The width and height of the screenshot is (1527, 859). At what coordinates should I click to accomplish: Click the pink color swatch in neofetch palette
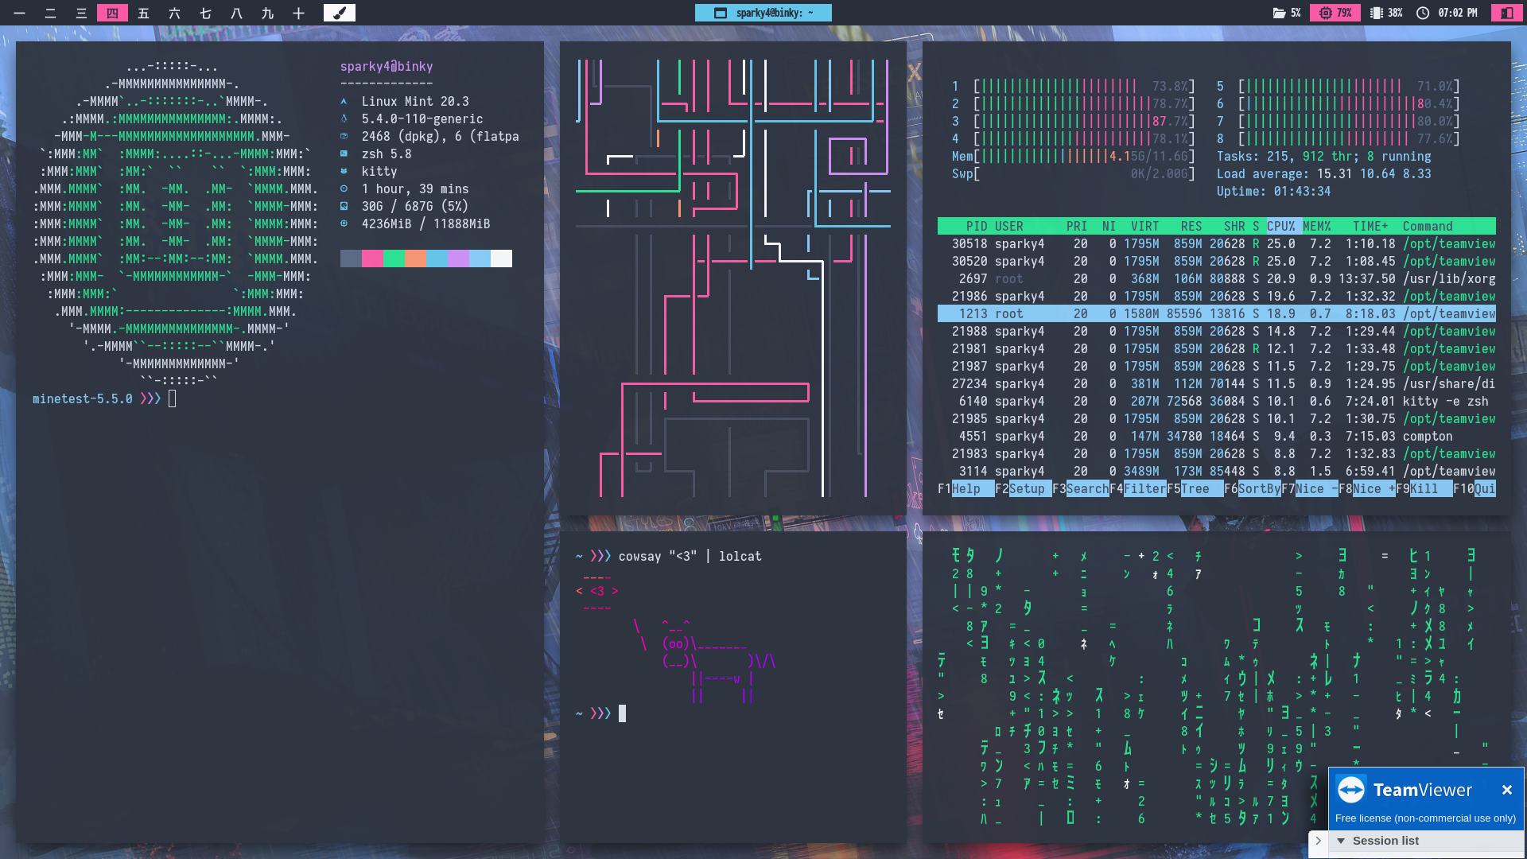click(371, 258)
